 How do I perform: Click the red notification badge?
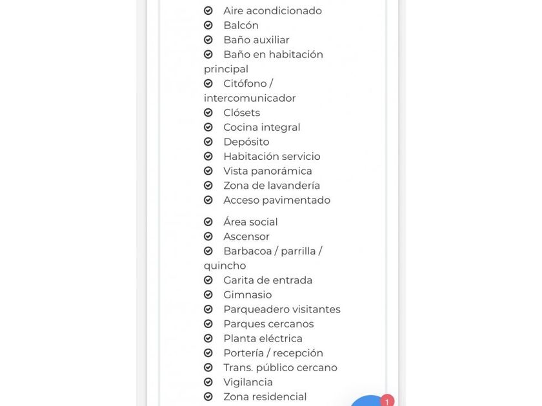pyautogui.click(x=387, y=401)
